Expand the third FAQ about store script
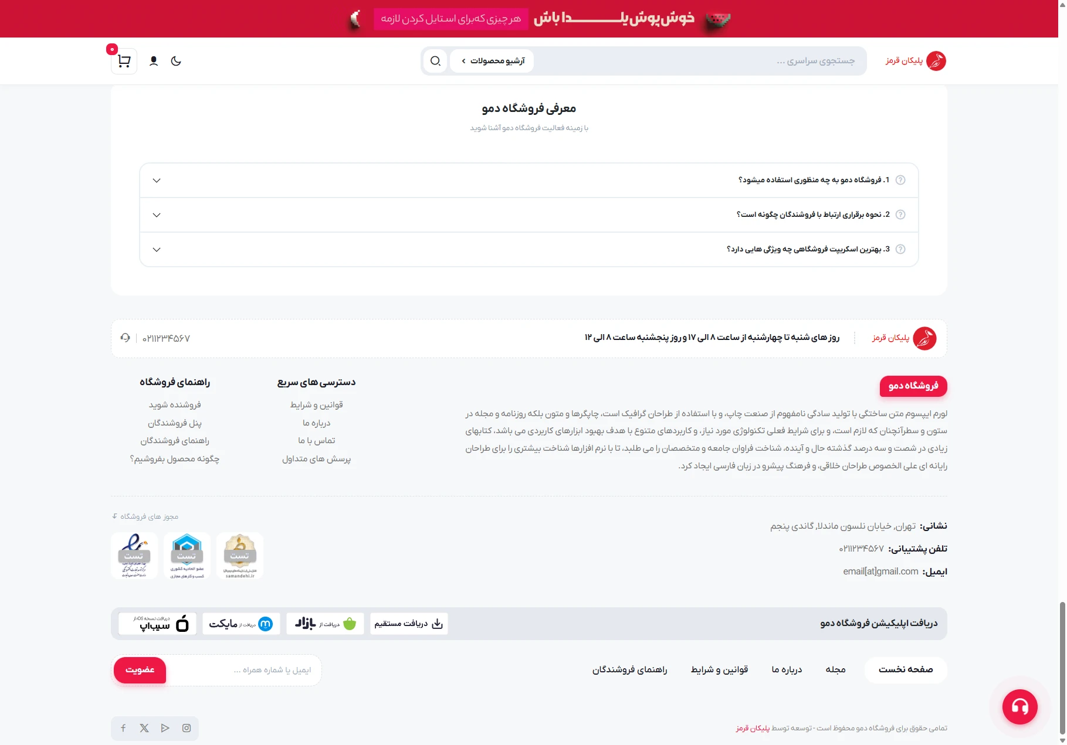The image size is (1067, 745). click(529, 249)
